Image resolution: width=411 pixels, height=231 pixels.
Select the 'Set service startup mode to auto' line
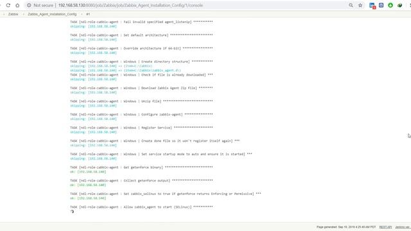(x=161, y=154)
